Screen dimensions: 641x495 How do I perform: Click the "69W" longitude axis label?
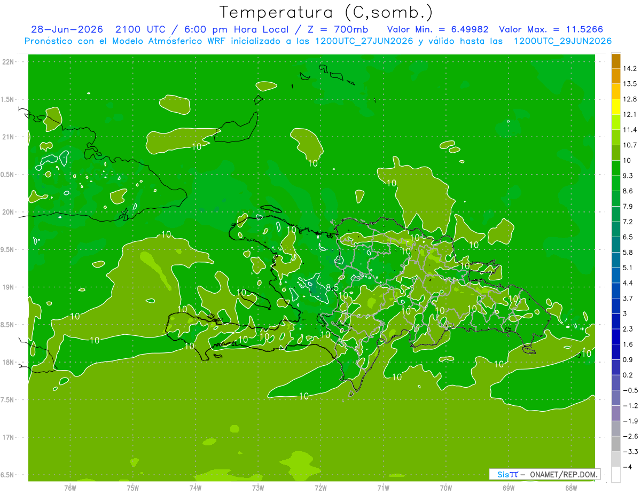pyautogui.click(x=509, y=488)
